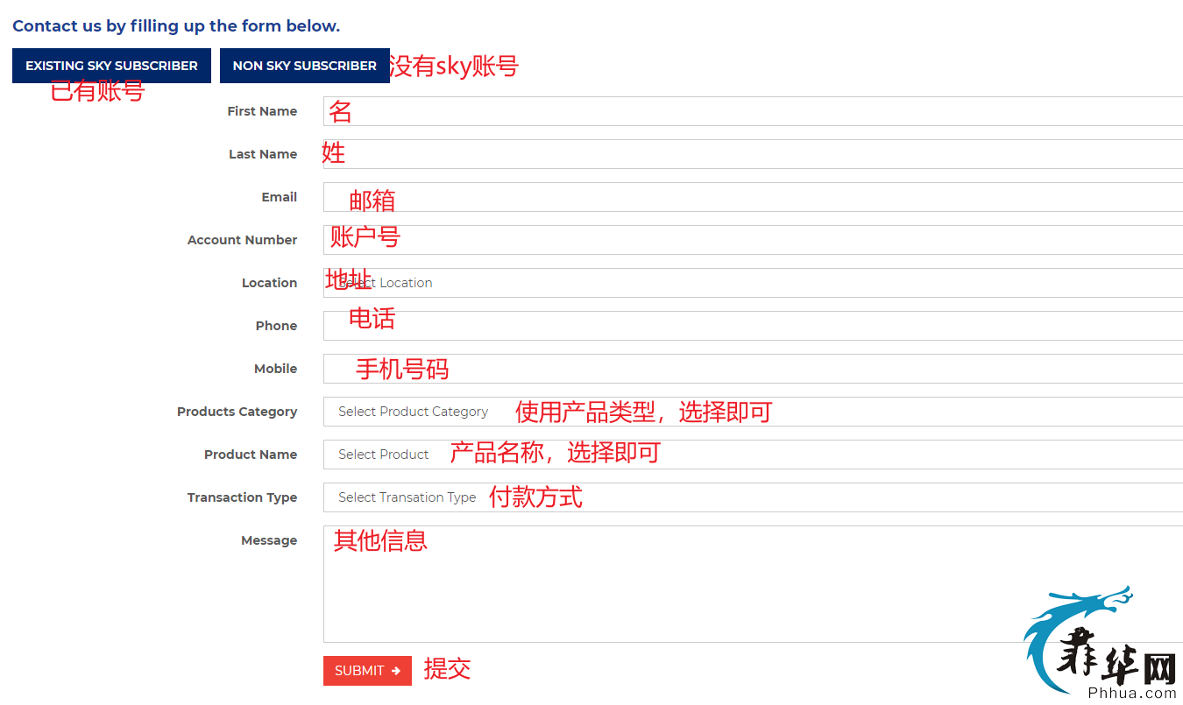
Task: Click the Phone label text
Action: tap(277, 326)
